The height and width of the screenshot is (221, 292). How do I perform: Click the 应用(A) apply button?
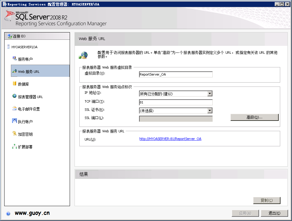click(x=245, y=213)
